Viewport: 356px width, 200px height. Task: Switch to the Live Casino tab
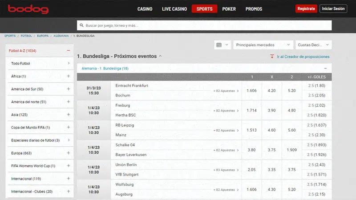tap(174, 9)
